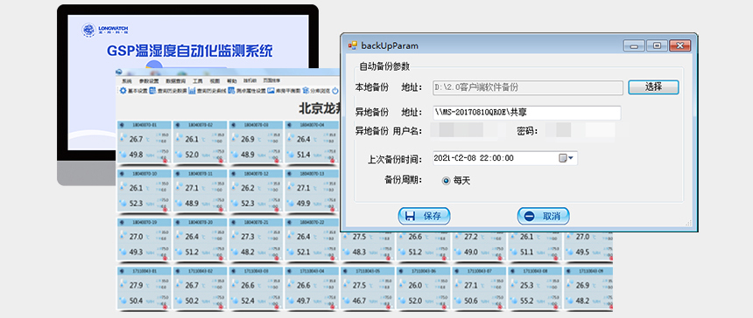
Task: Click card header 18040070-21
Action: pos(257,222)
